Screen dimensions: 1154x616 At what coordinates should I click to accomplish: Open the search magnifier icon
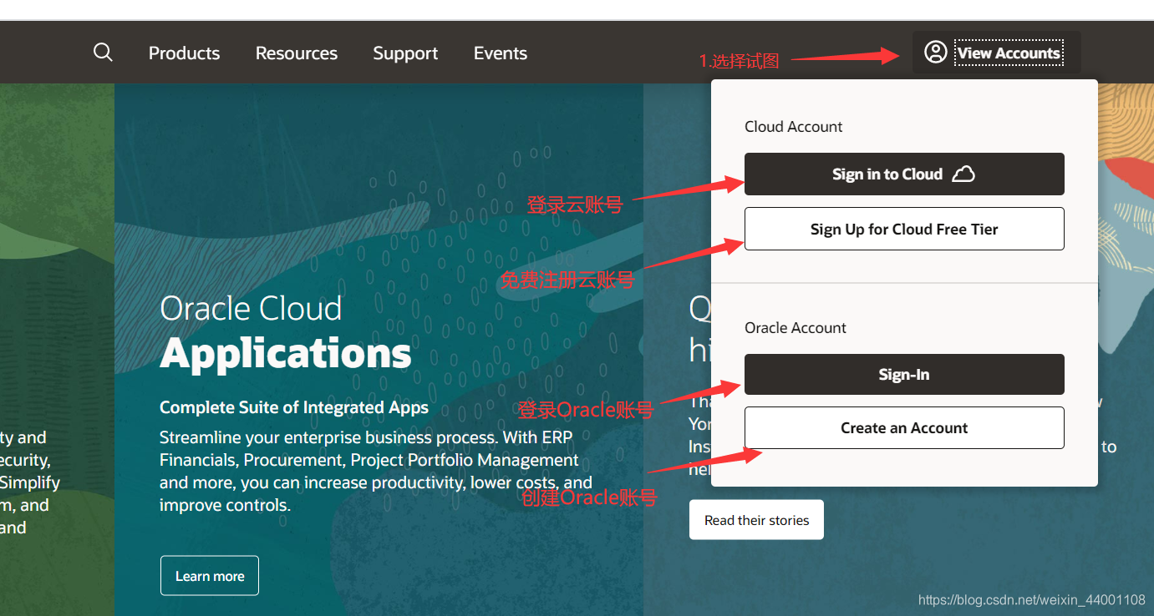103,53
